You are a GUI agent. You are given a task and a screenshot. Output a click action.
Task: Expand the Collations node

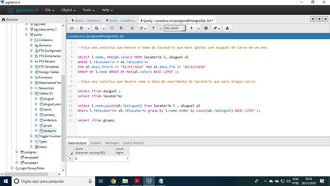pyautogui.click(x=31, y=40)
